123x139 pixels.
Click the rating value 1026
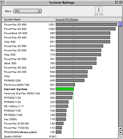(51, 29)
